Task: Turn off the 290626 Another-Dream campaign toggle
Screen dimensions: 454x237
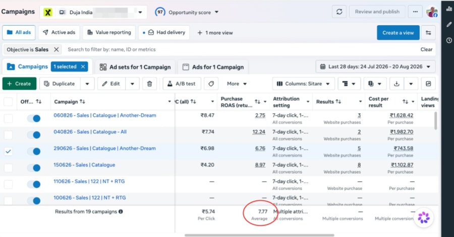Action: coord(34,151)
